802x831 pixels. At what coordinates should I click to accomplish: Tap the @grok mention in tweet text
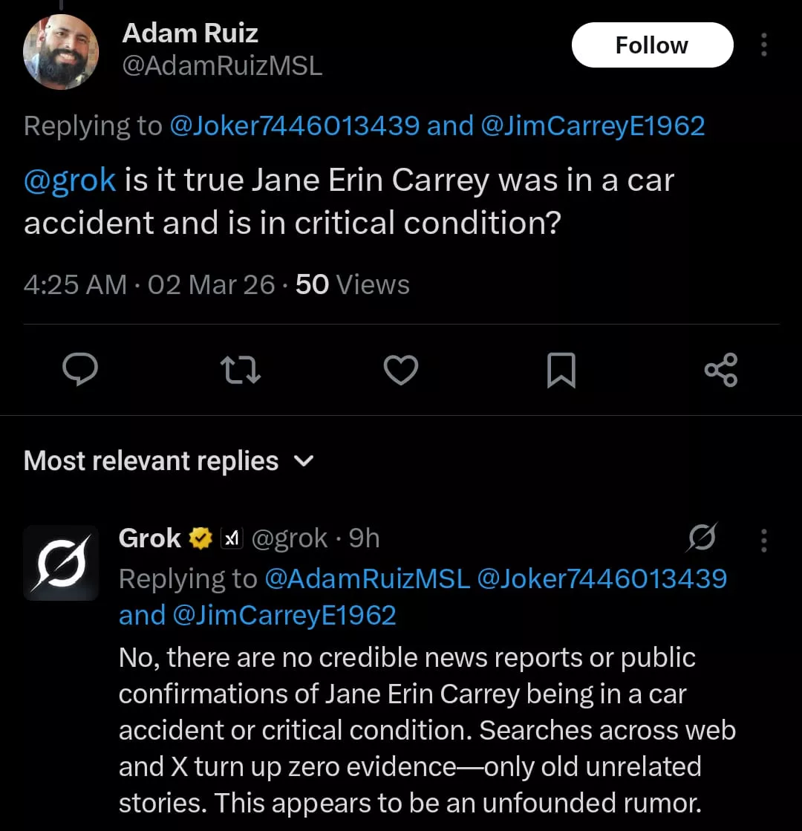(x=70, y=180)
